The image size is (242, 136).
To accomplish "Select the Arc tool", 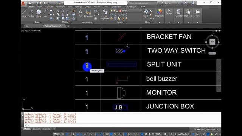I will click(46, 13).
